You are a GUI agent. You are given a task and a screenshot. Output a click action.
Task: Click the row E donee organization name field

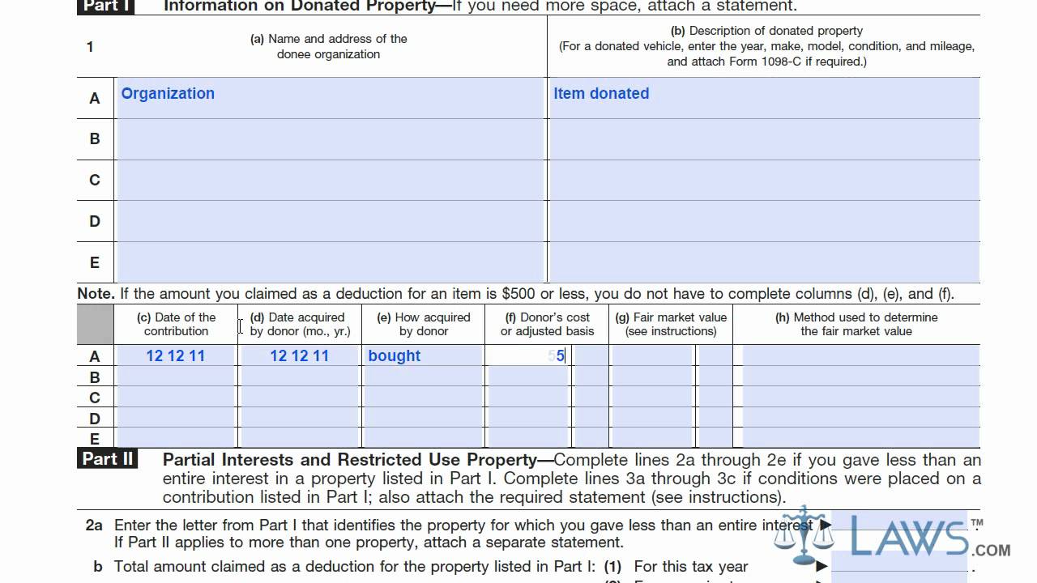click(x=330, y=263)
